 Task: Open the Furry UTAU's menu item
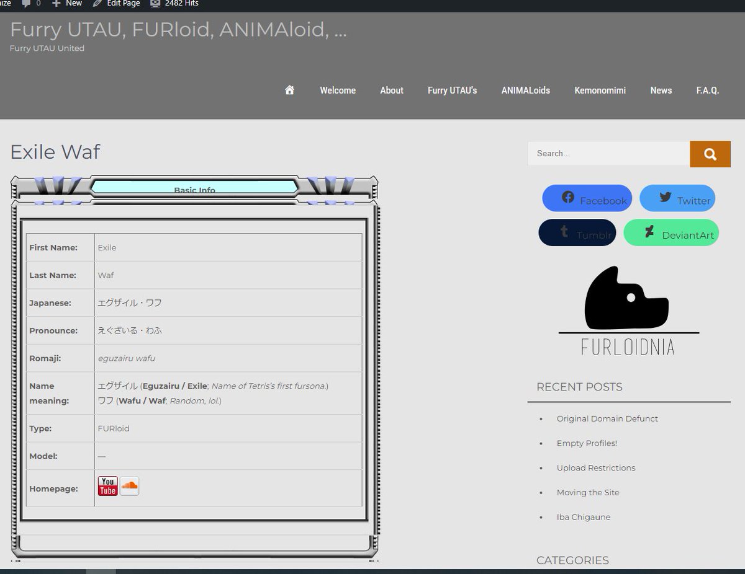pos(452,90)
